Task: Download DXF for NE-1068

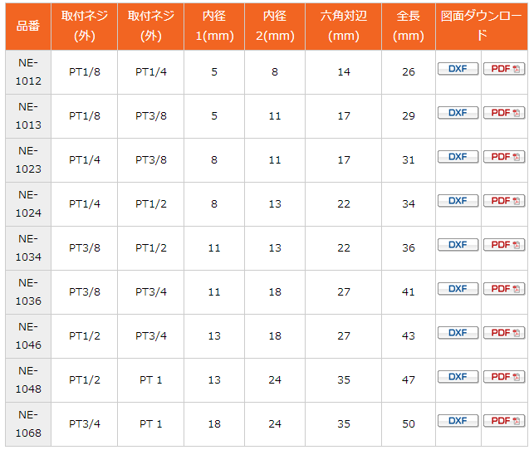Action: coord(458,421)
